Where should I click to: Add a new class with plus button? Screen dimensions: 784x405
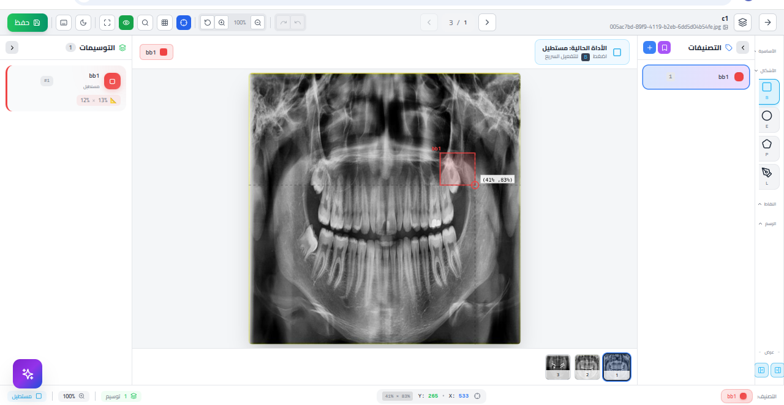pyautogui.click(x=649, y=48)
